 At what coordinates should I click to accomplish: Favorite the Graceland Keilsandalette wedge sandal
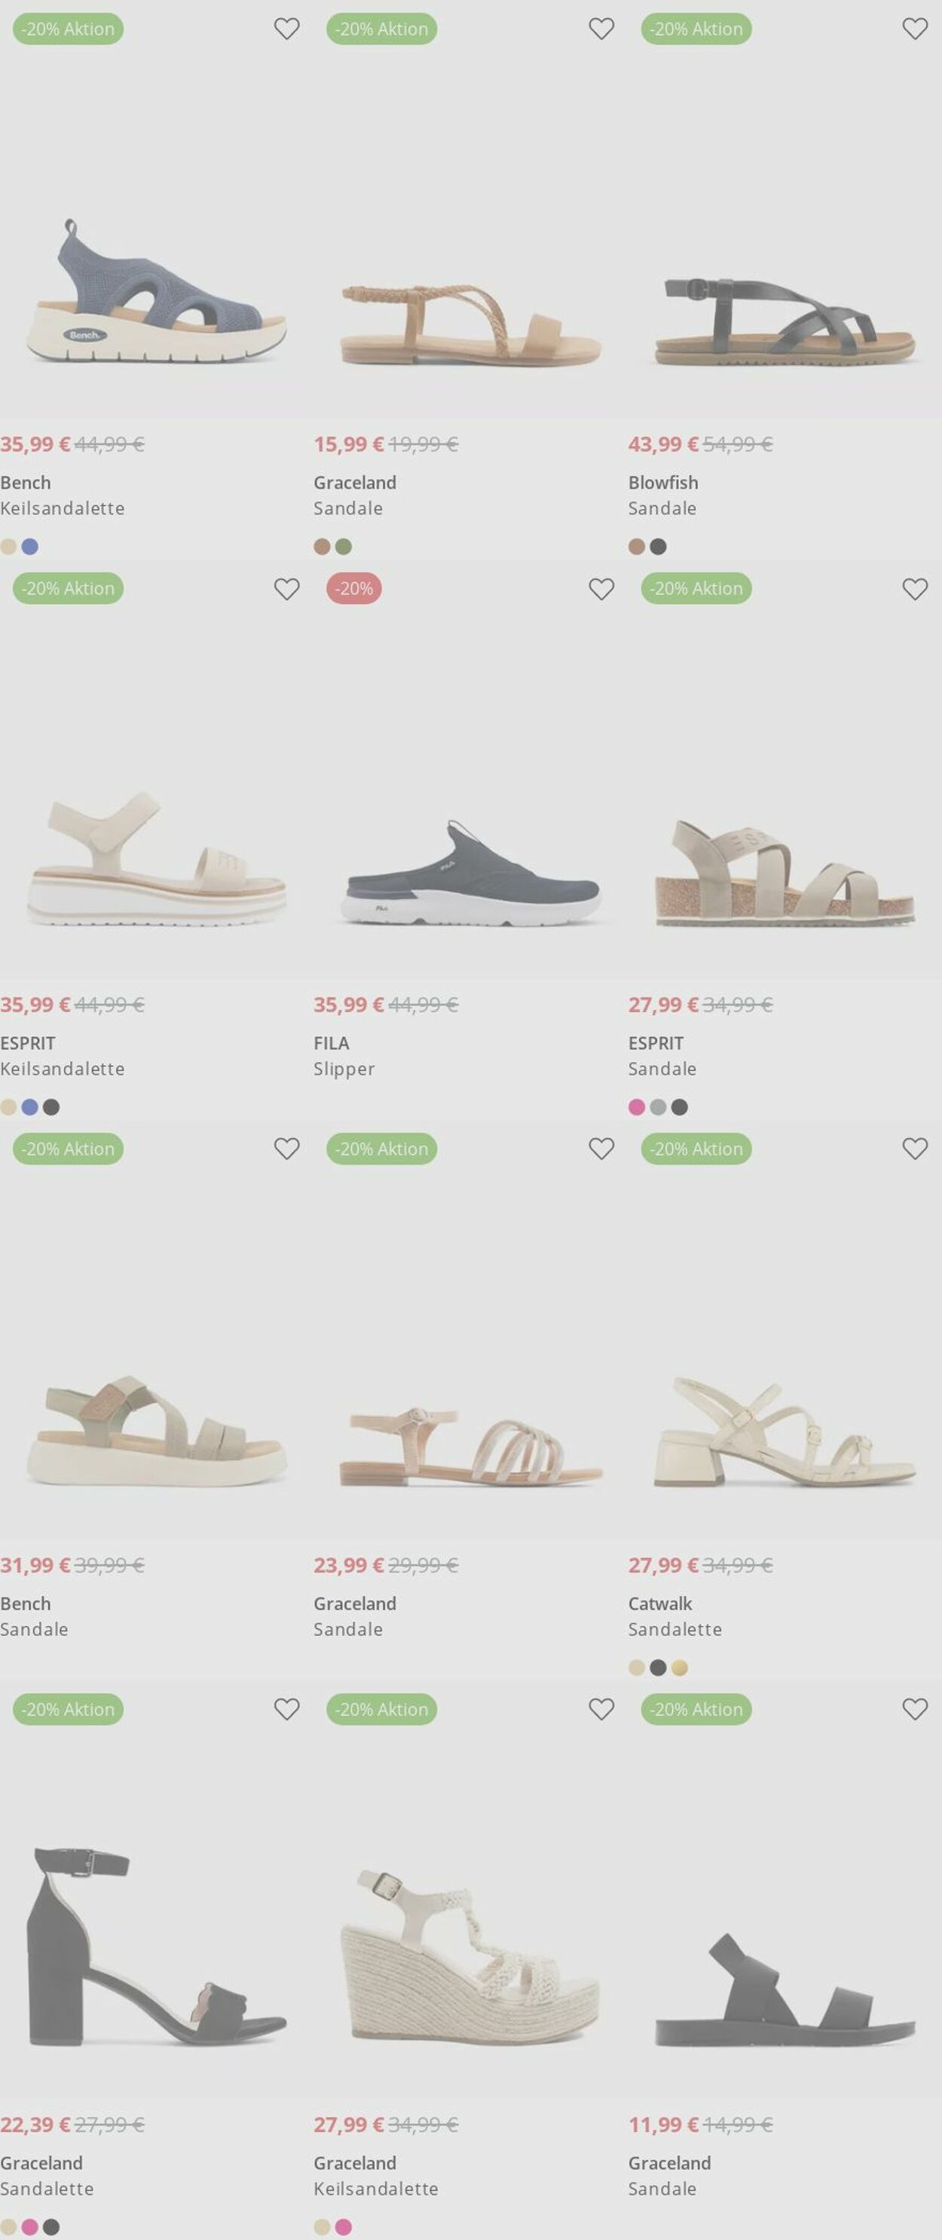point(601,1710)
